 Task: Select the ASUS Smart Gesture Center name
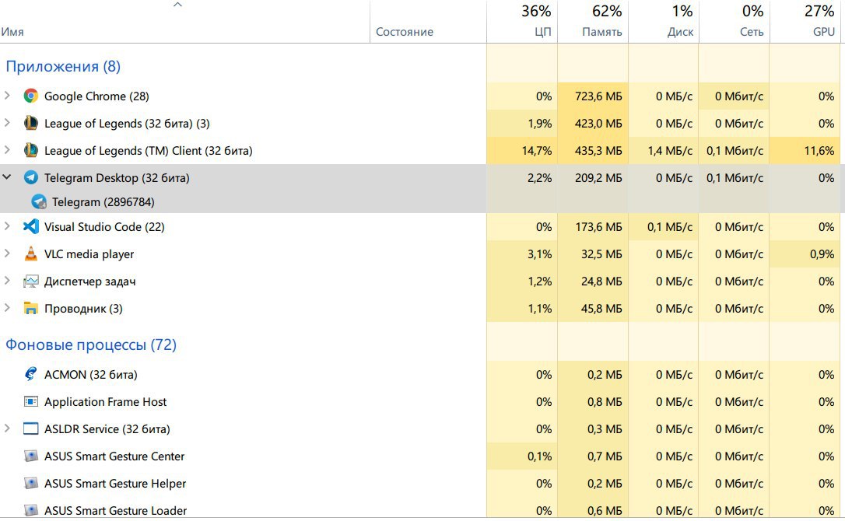pyautogui.click(x=114, y=456)
